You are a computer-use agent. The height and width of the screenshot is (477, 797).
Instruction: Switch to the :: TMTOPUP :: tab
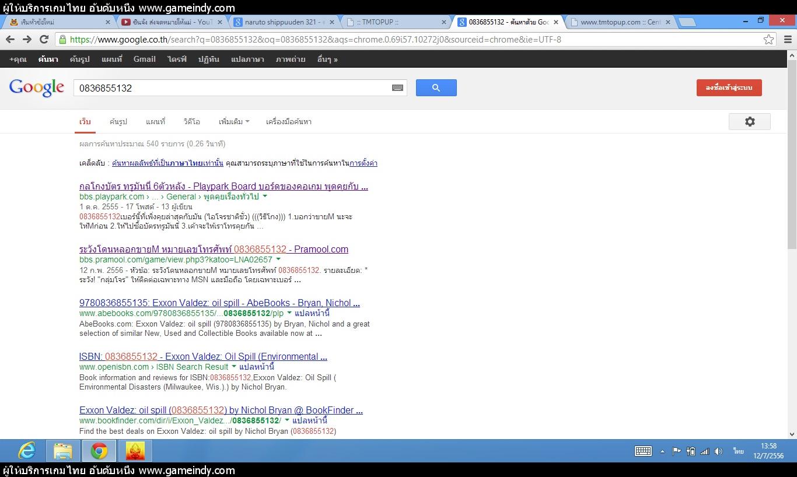tap(394, 22)
